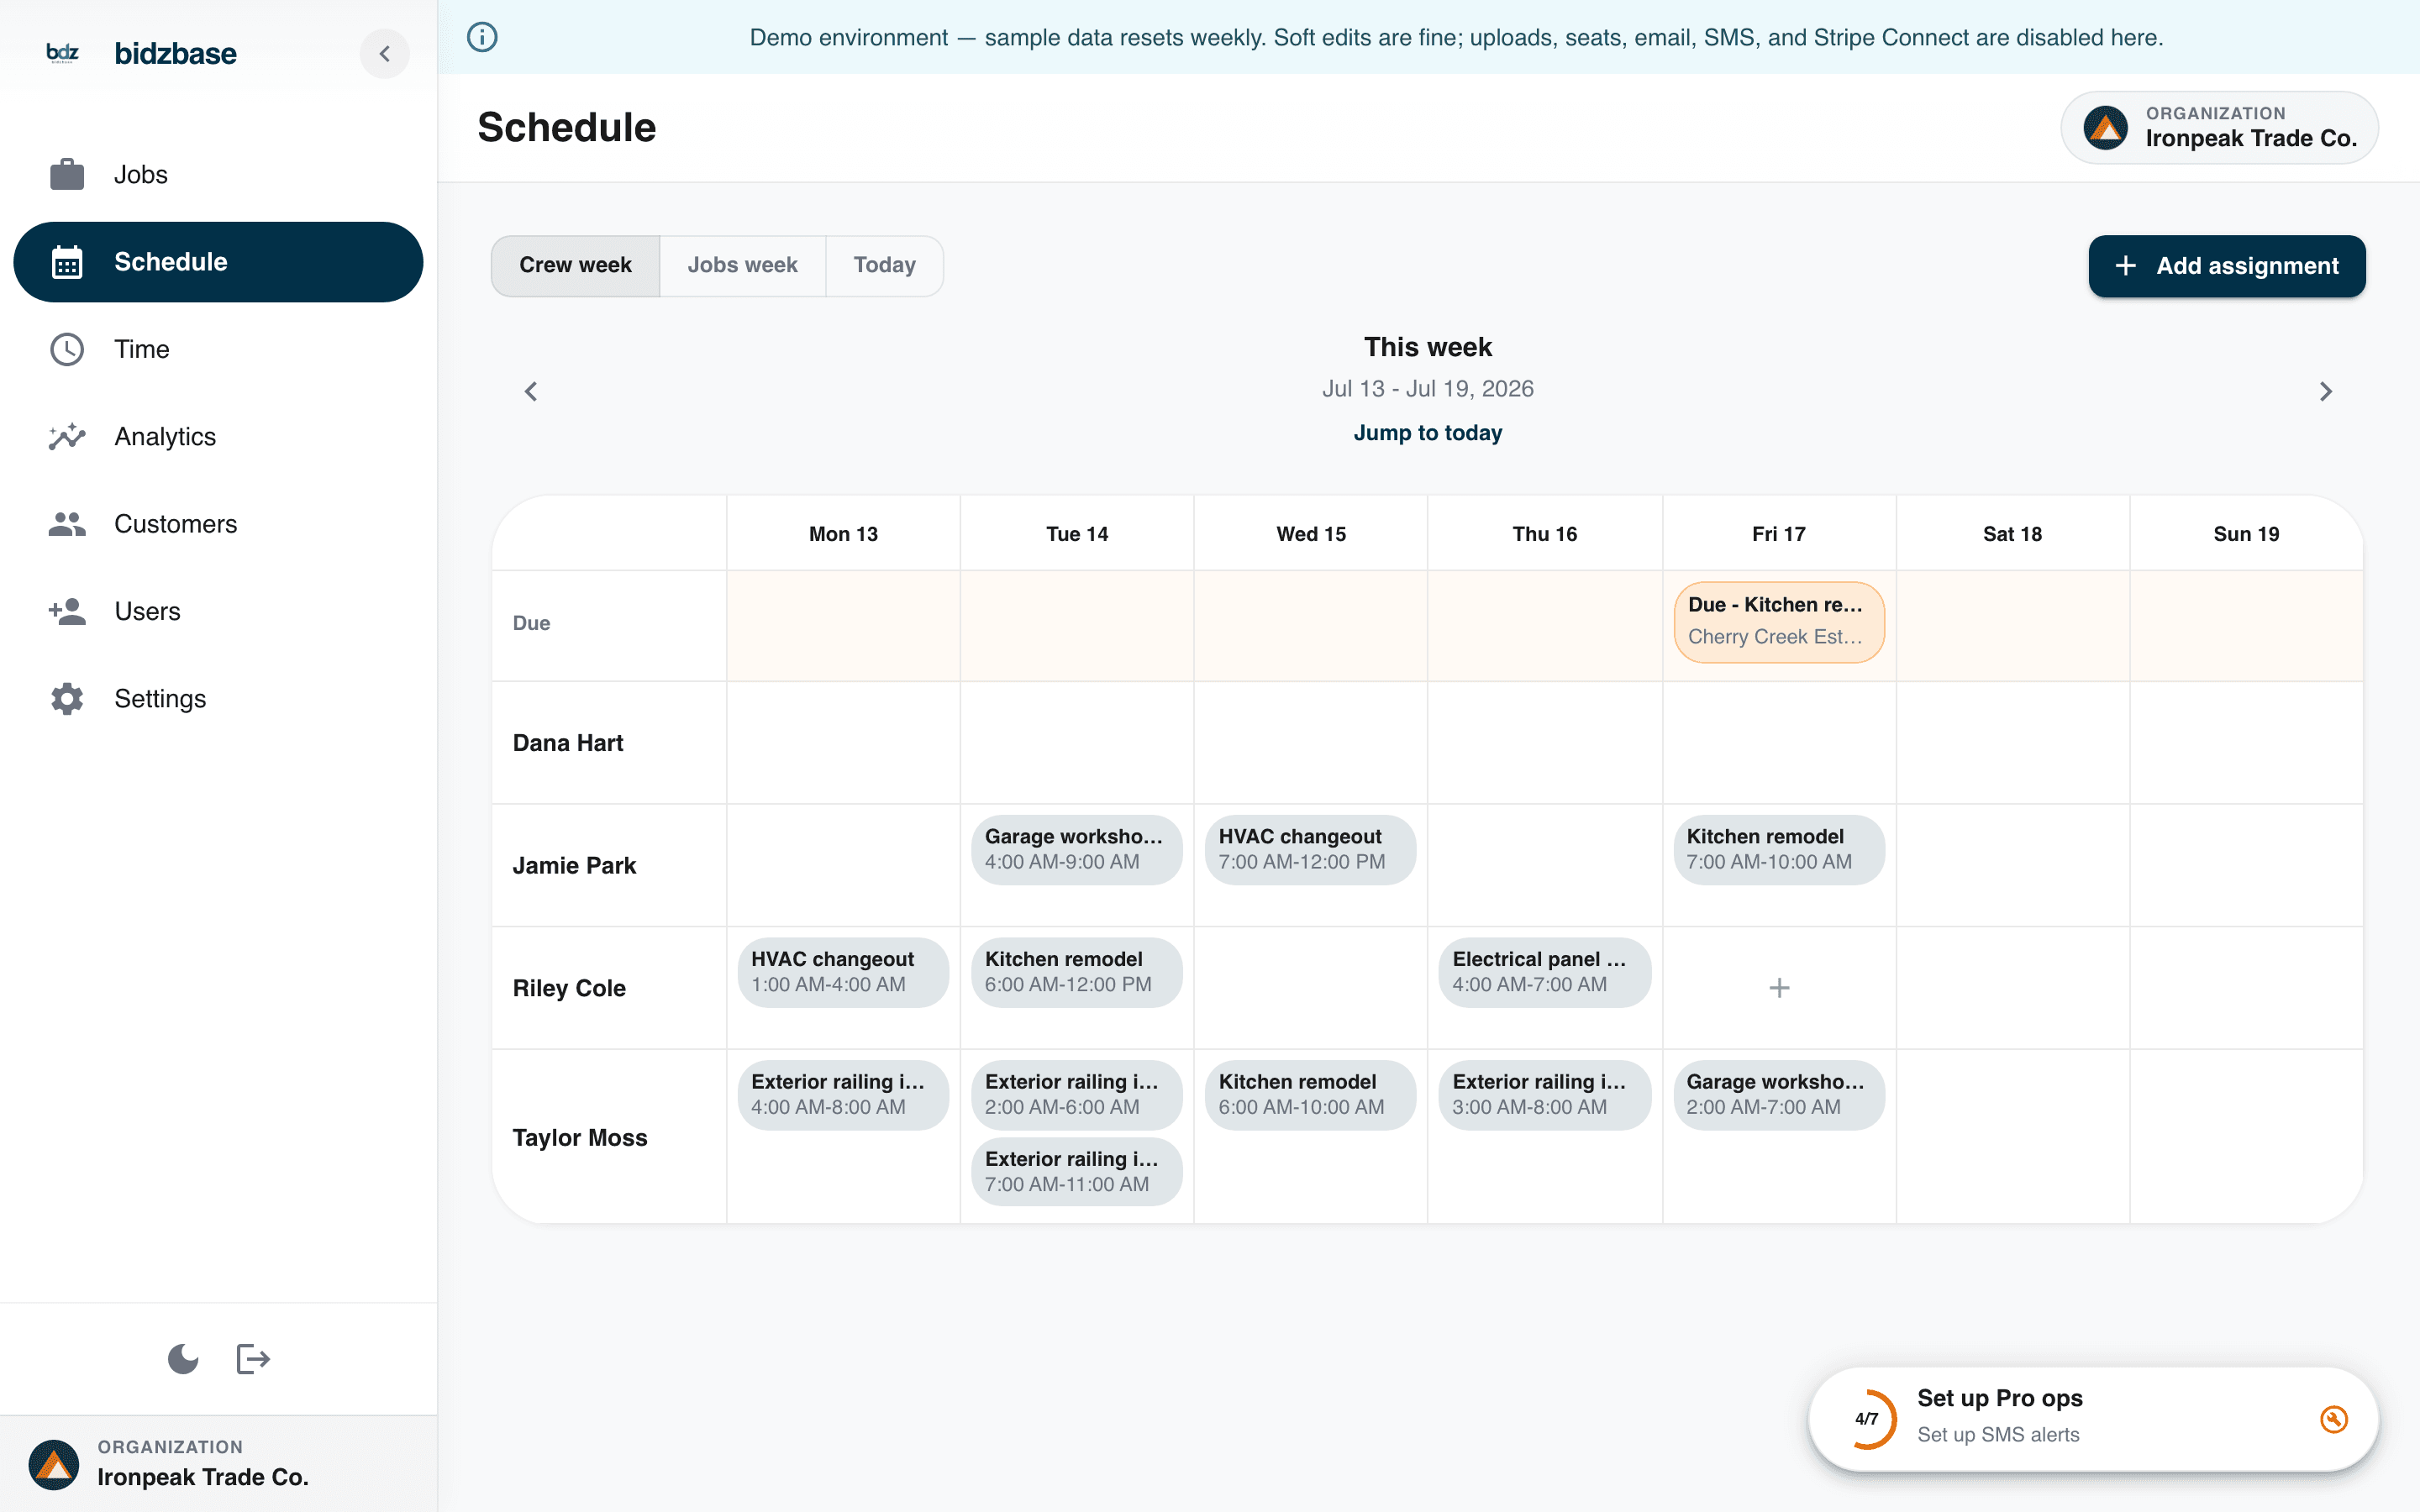2420x1512 pixels.
Task: Go to previous week arrow
Action: pos(531,391)
